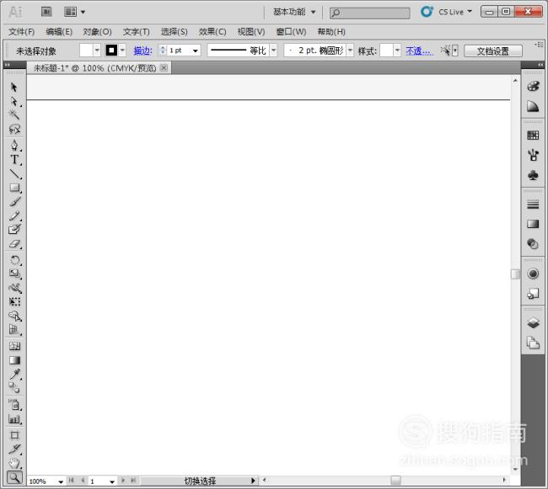This screenshot has width=548, height=489.
Task: Select the Pen tool
Action: 14,145
